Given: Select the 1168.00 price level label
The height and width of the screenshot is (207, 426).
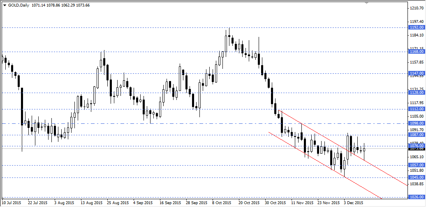Looking at the screenshot, I should [417, 52].
